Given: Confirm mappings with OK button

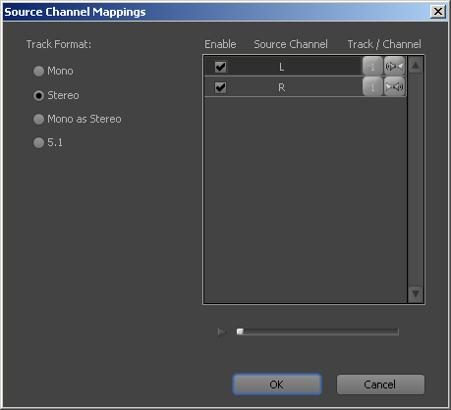Looking at the screenshot, I should (x=277, y=384).
